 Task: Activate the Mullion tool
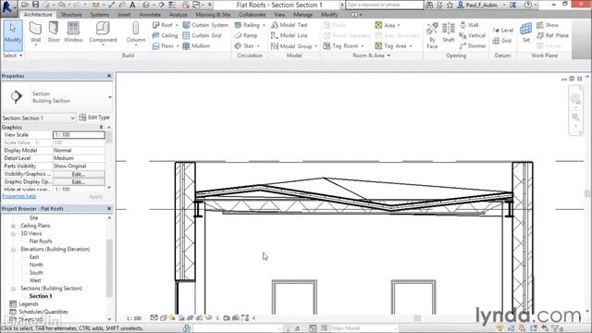(x=196, y=46)
